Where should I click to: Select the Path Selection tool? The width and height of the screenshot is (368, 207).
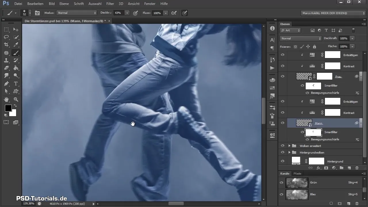6,91
